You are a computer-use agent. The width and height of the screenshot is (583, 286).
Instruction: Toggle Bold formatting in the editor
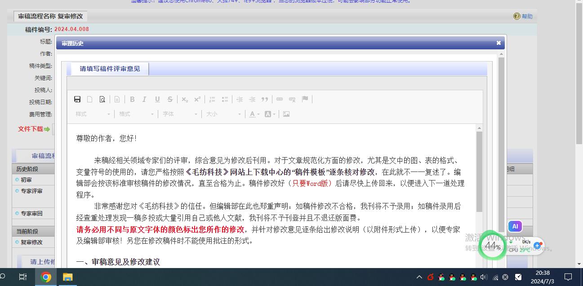132,99
